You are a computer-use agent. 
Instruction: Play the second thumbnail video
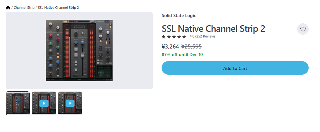pyautogui.click(x=44, y=103)
